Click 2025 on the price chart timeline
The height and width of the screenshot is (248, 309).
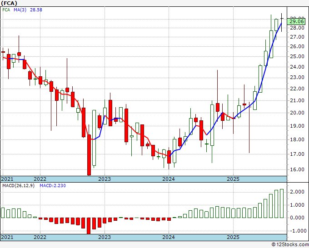pyautogui.click(x=233, y=179)
